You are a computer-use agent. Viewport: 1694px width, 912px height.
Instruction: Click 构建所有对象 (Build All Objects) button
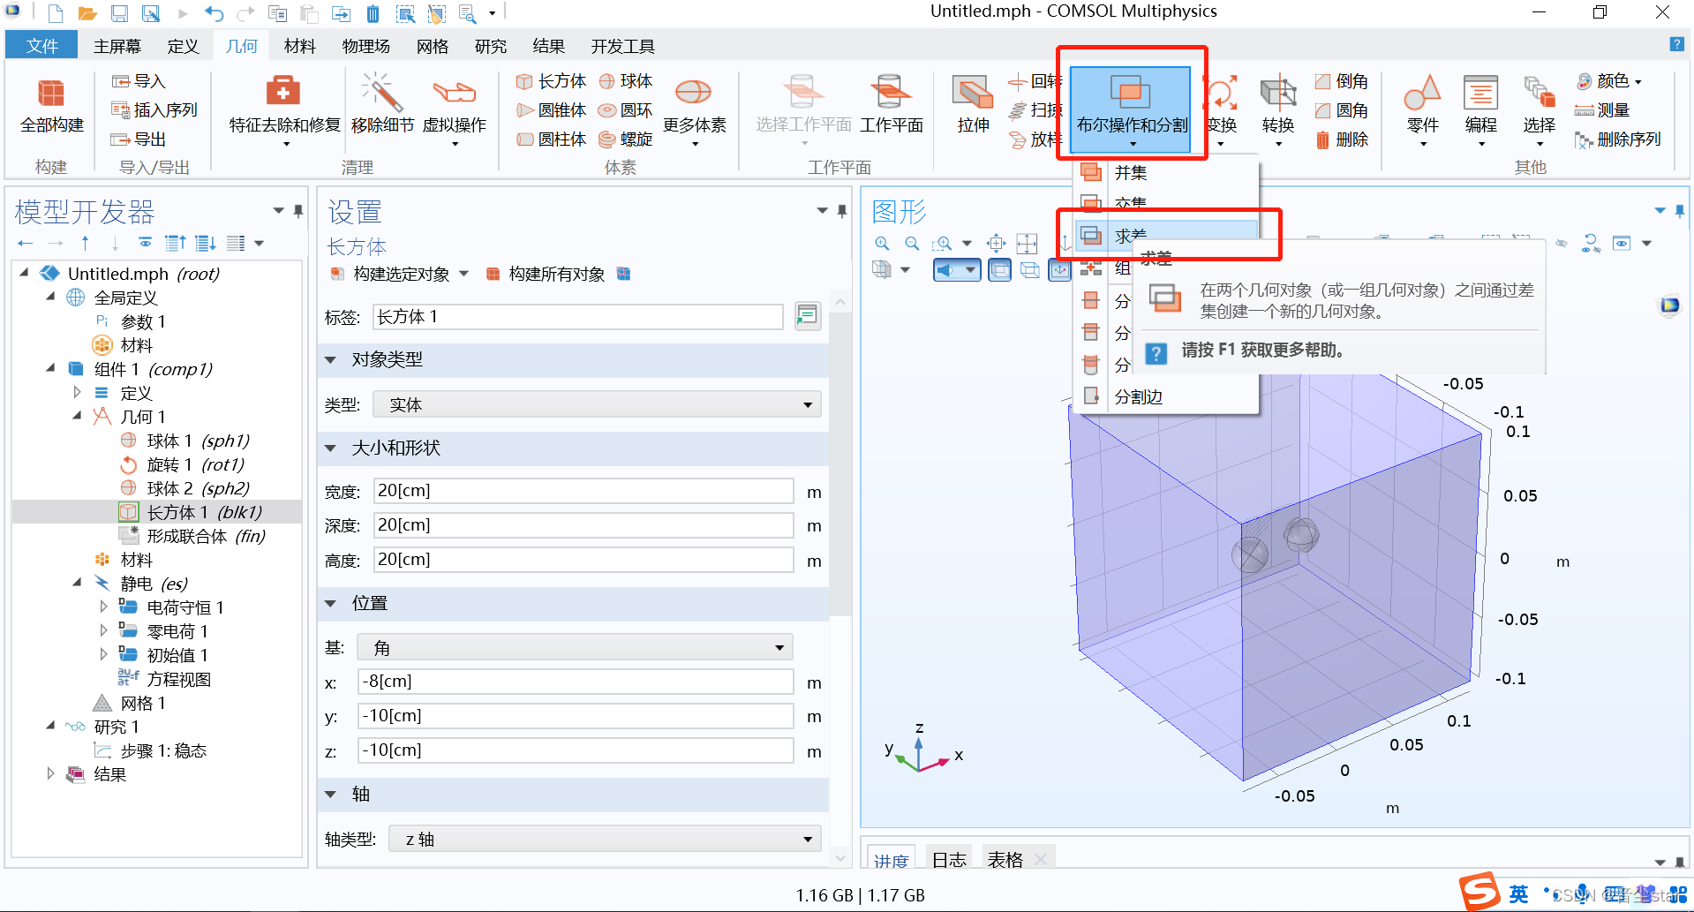[546, 274]
